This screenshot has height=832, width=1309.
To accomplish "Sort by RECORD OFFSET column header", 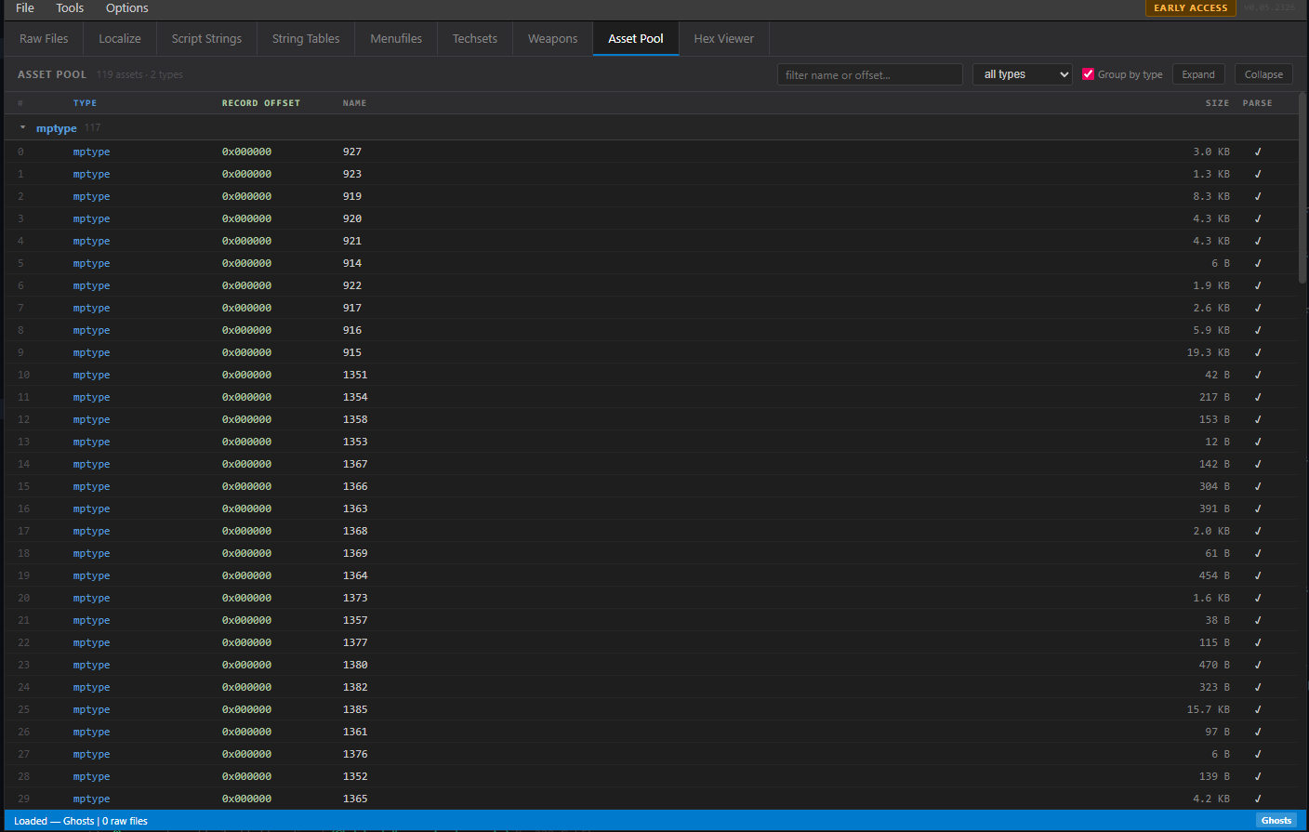I will [261, 103].
